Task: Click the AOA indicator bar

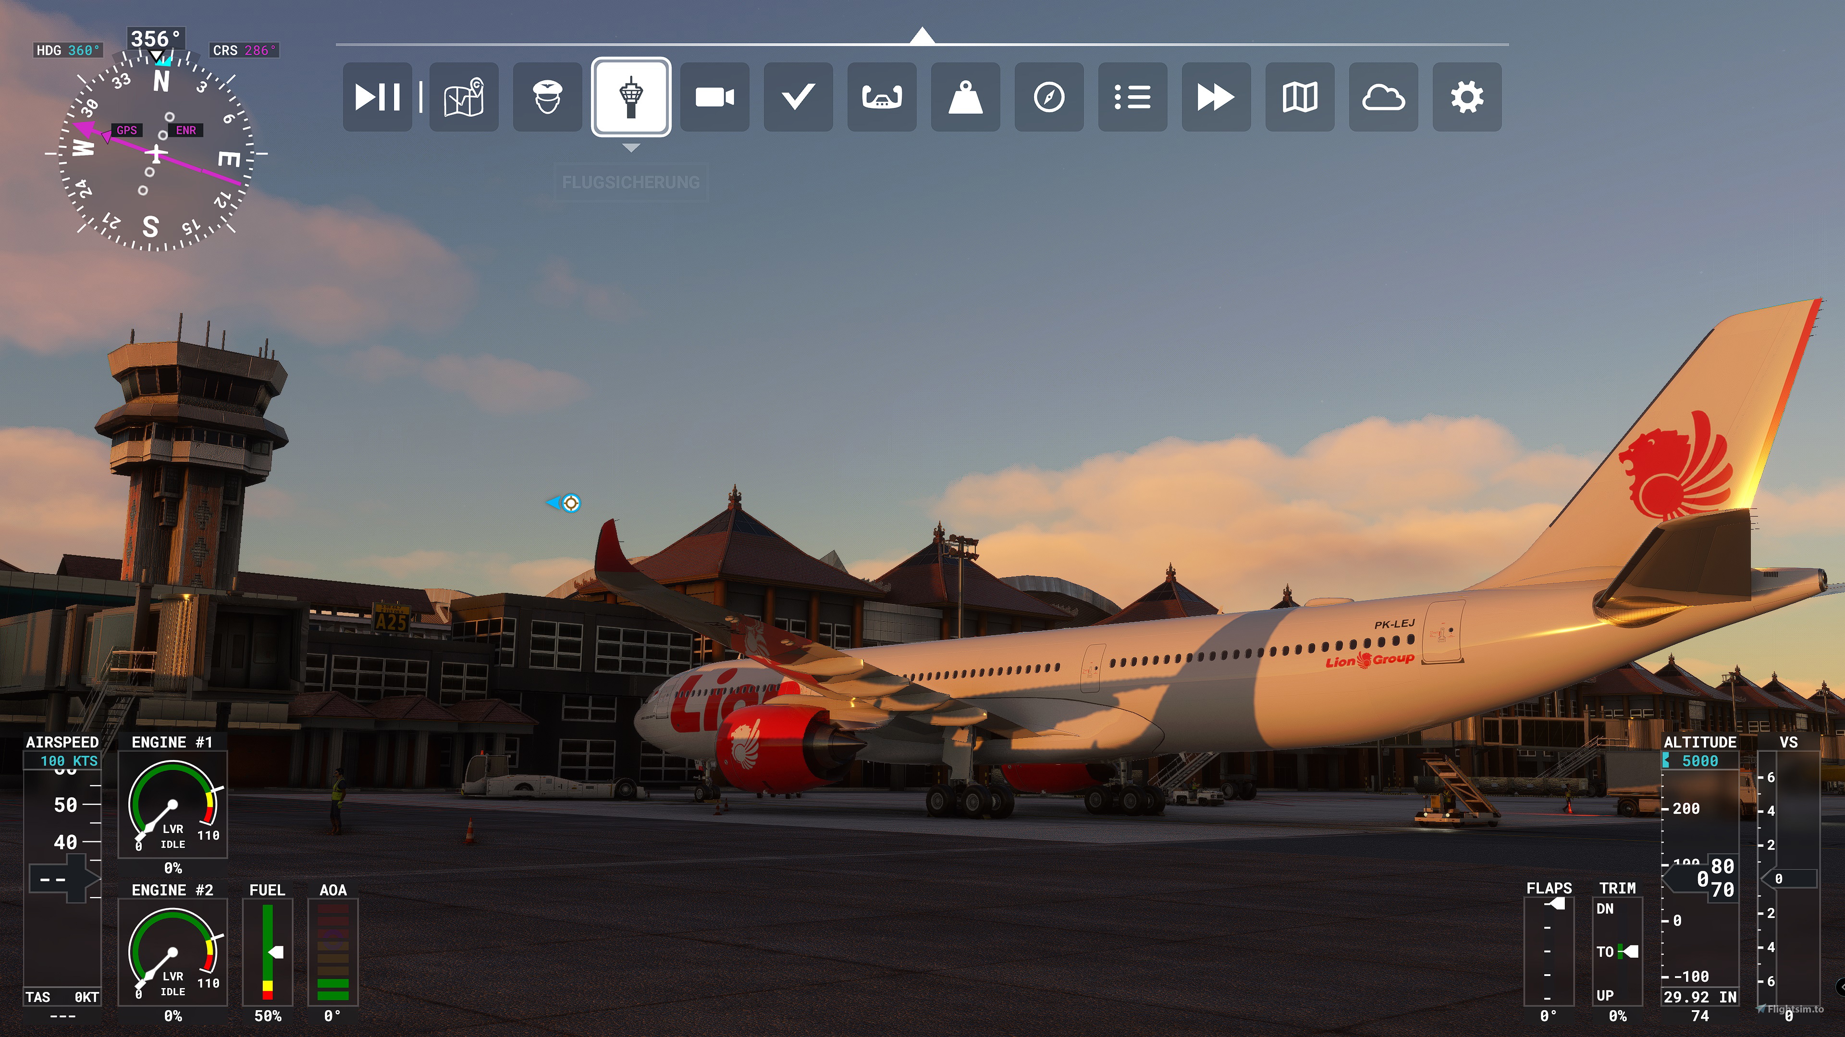Action: (x=332, y=952)
